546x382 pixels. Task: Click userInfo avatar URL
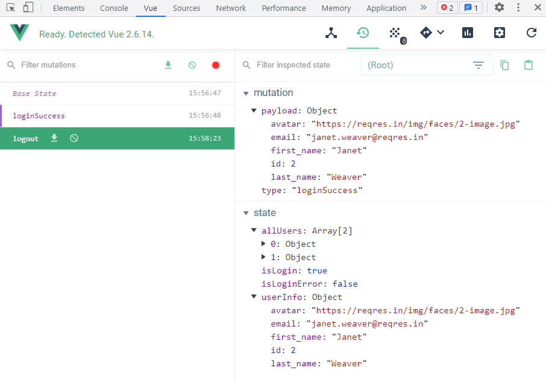pos(416,311)
